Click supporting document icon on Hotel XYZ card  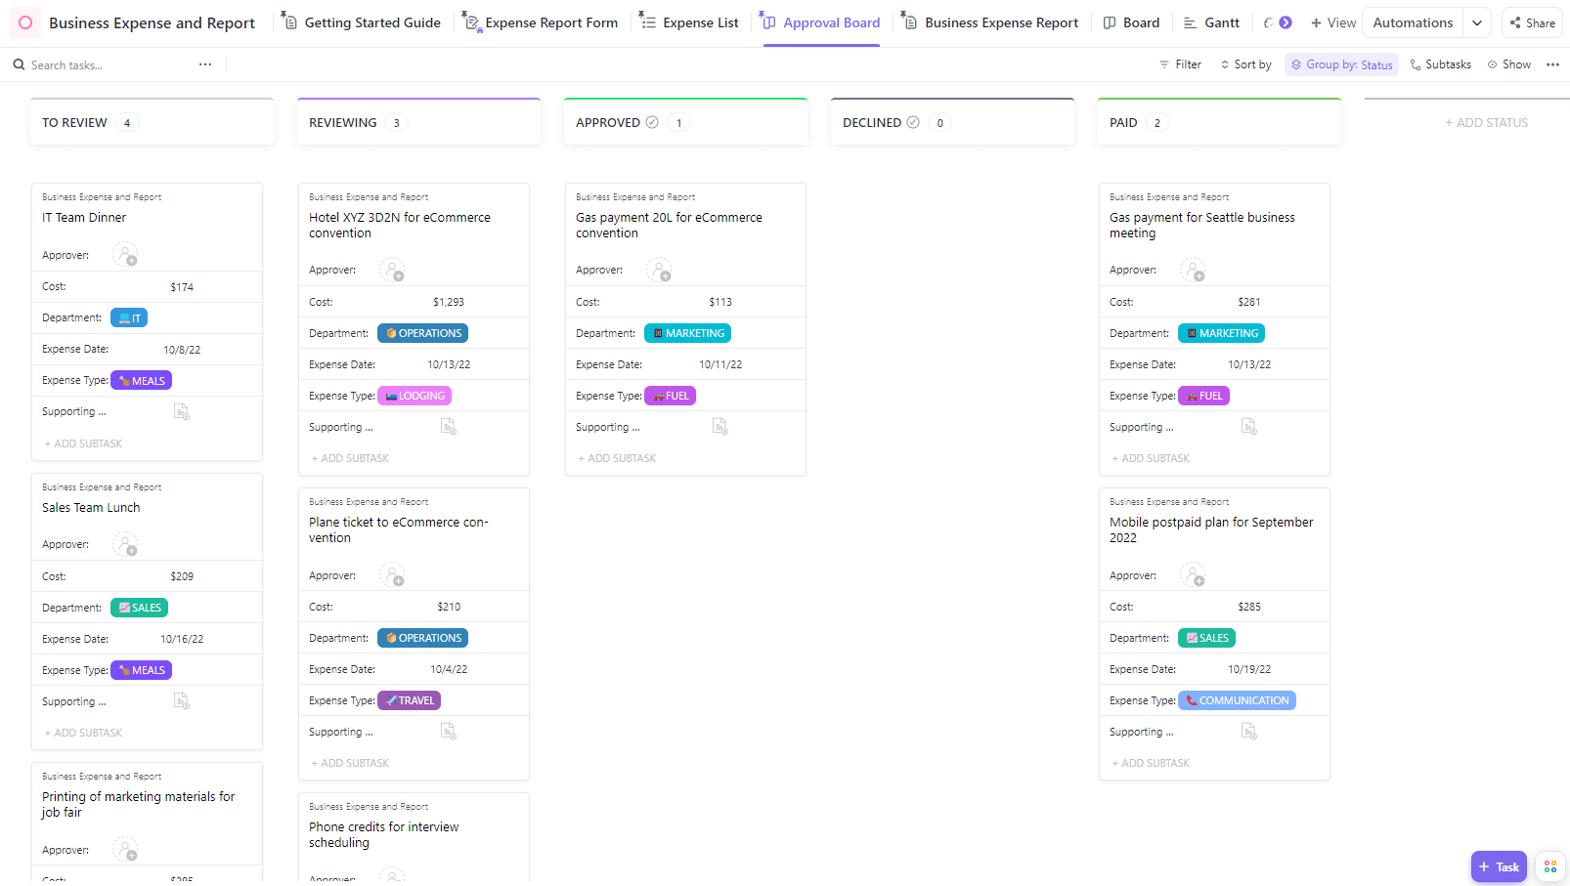click(x=448, y=426)
